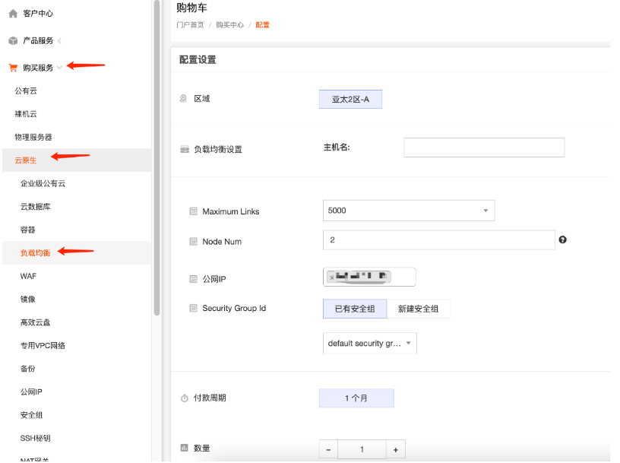The width and height of the screenshot is (620, 463).
Task: Click the 客户中心 home icon
Action: click(13, 13)
